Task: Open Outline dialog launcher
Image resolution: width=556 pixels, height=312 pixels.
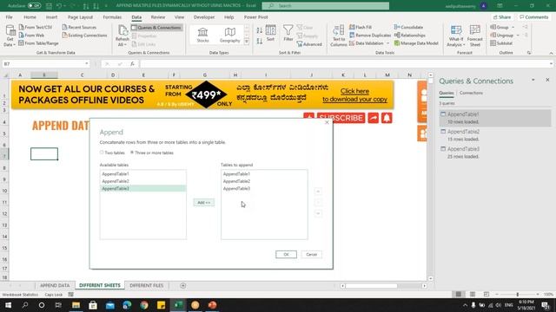Action: tap(529, 53)
